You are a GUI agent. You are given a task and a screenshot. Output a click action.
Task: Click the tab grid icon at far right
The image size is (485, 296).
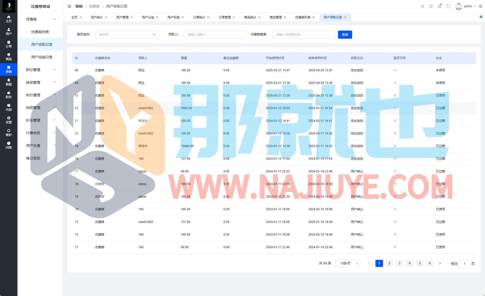481,17
